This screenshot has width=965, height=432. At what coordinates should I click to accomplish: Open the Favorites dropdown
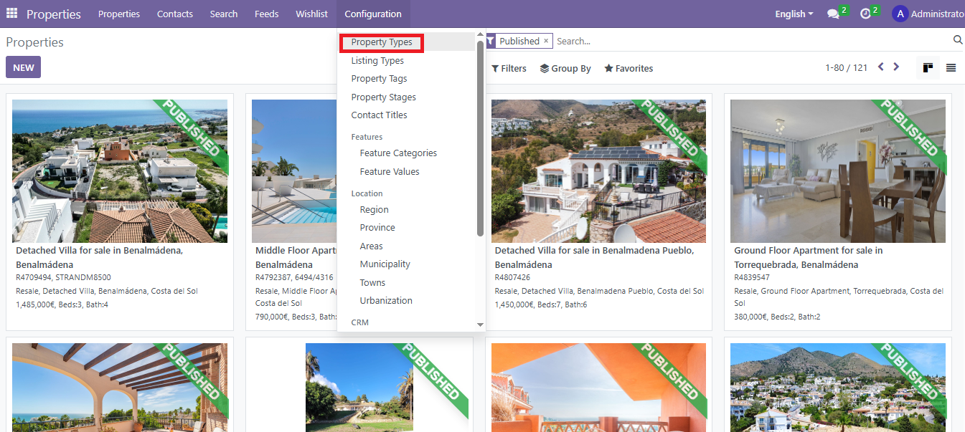tap(629, 69)
